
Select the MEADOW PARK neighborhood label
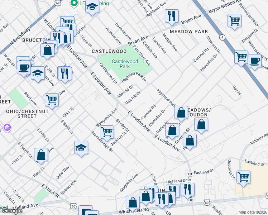click(x=189, y=32)
